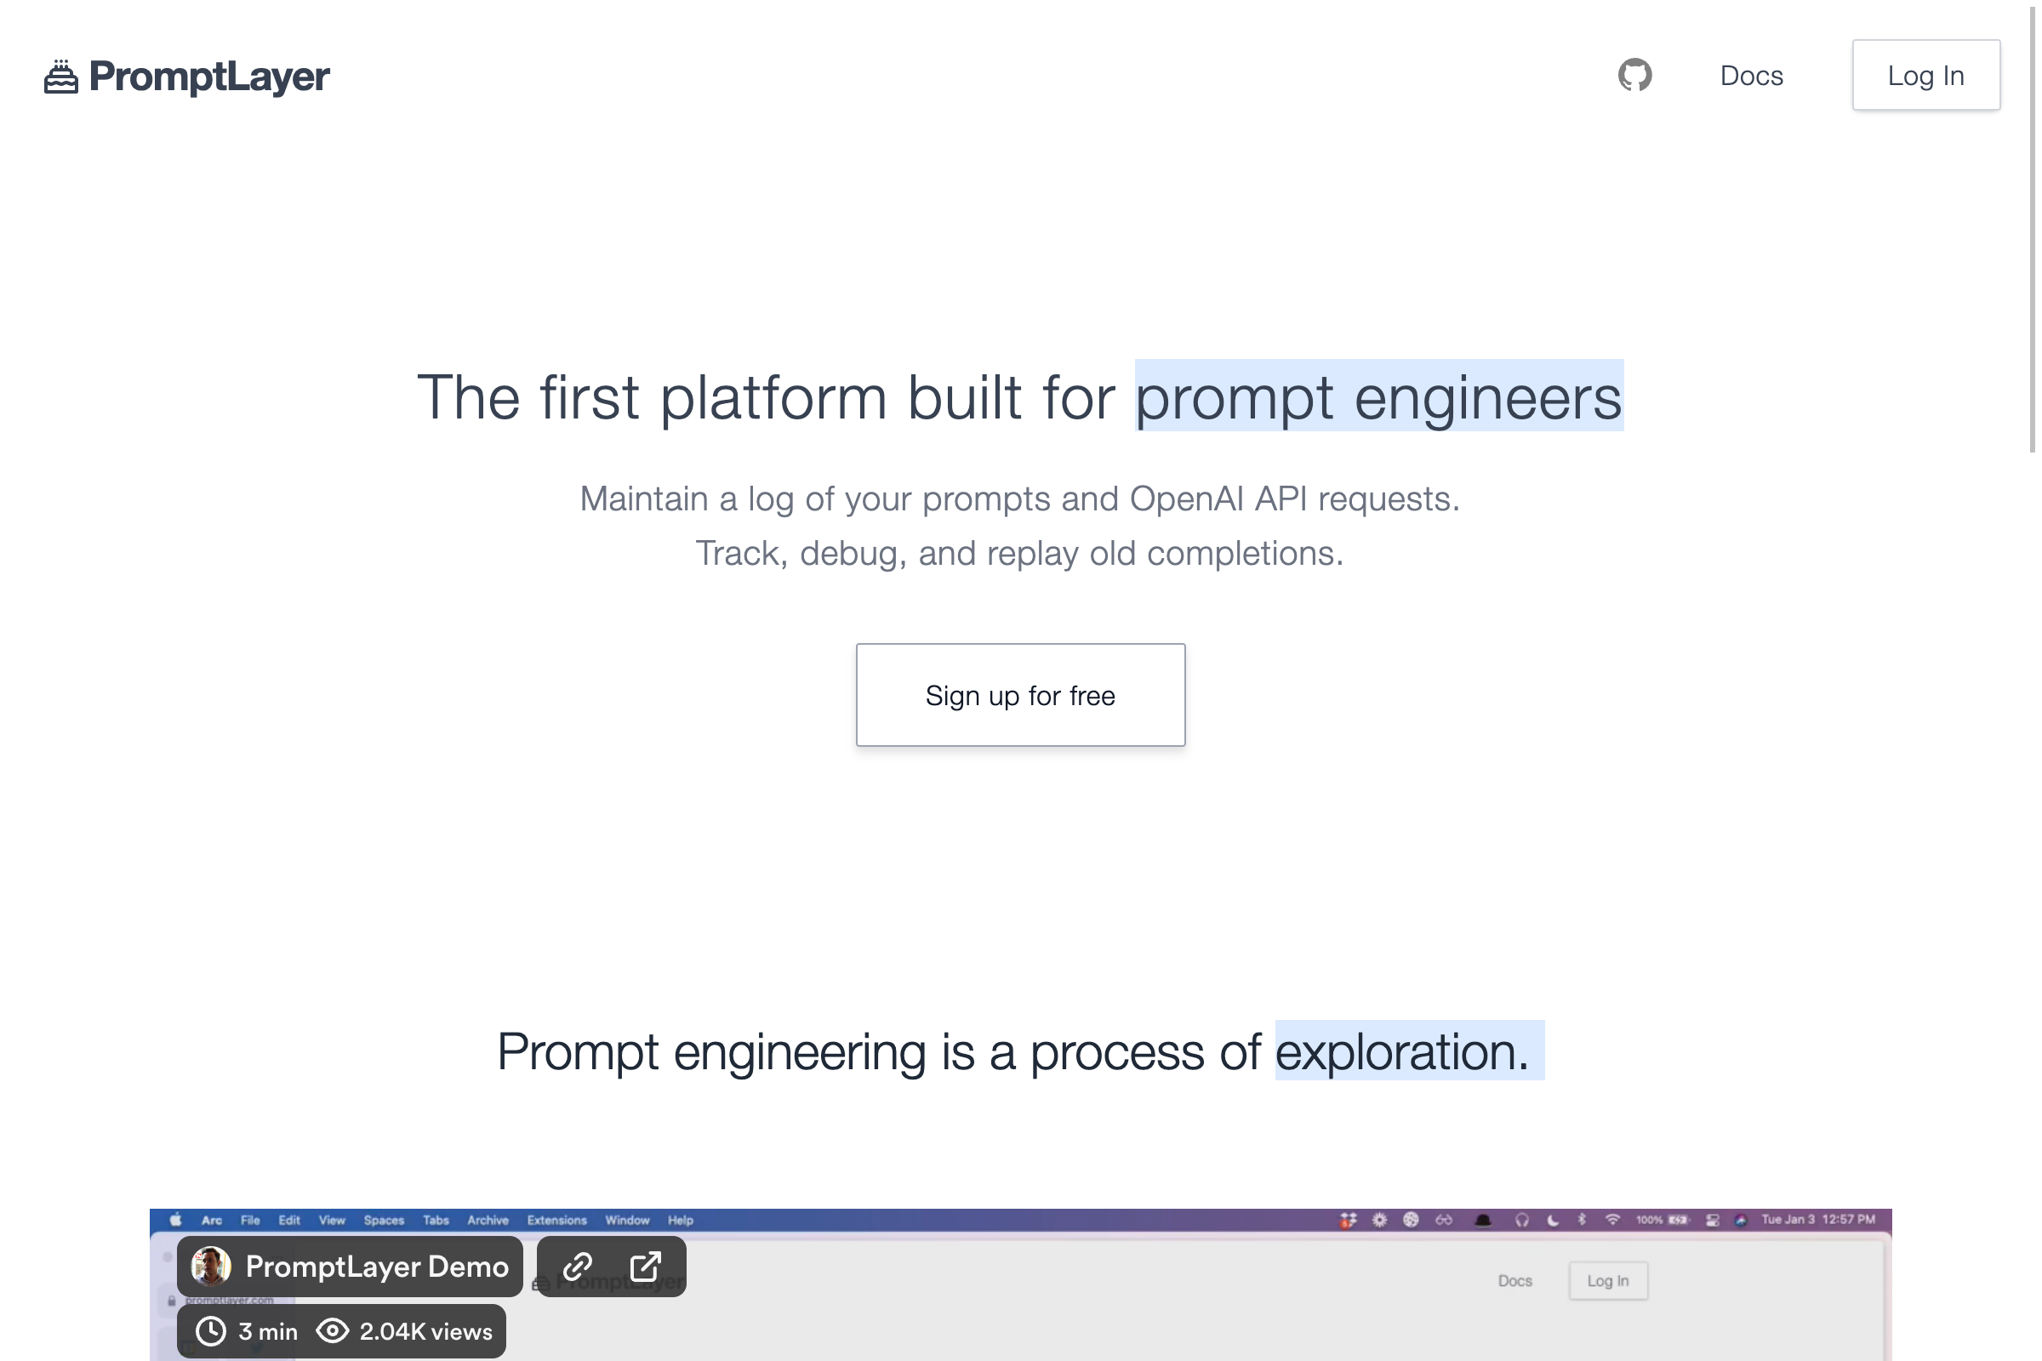Click Log In inside demo video overlay

(1607, 1279)
